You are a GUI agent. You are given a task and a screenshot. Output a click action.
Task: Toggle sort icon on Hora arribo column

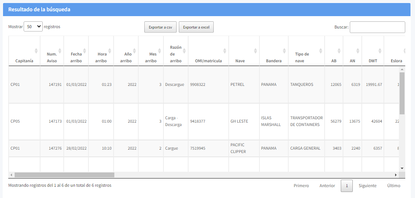click(x=110, y=51)
